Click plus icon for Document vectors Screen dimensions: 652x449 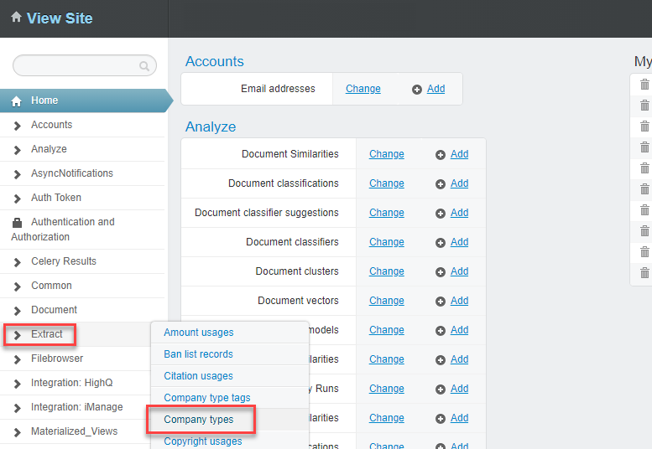[441, 302]
